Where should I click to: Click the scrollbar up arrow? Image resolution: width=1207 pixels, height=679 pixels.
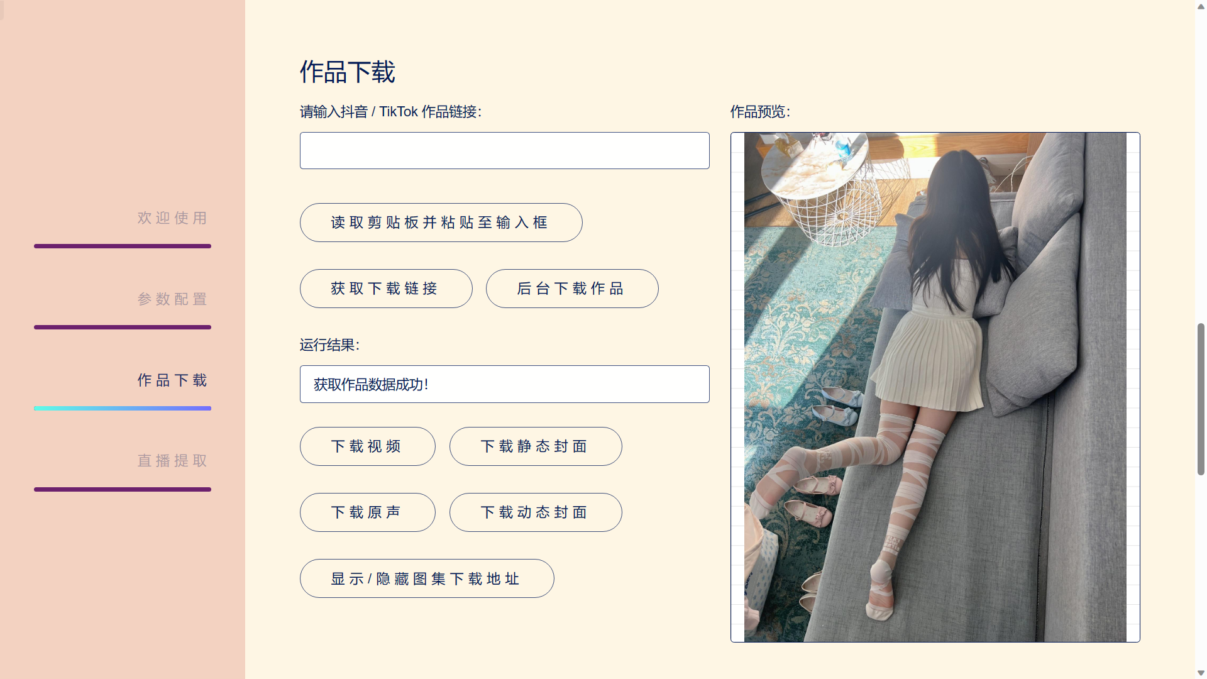point(1201,5)
